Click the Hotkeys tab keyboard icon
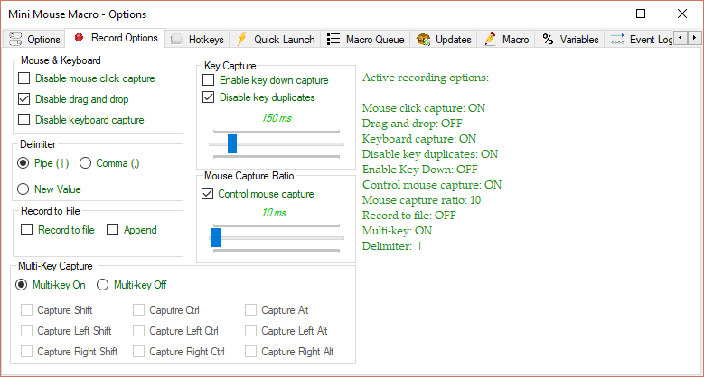Image resolution: width=704 pixels, height=377 pixels. 177,40
